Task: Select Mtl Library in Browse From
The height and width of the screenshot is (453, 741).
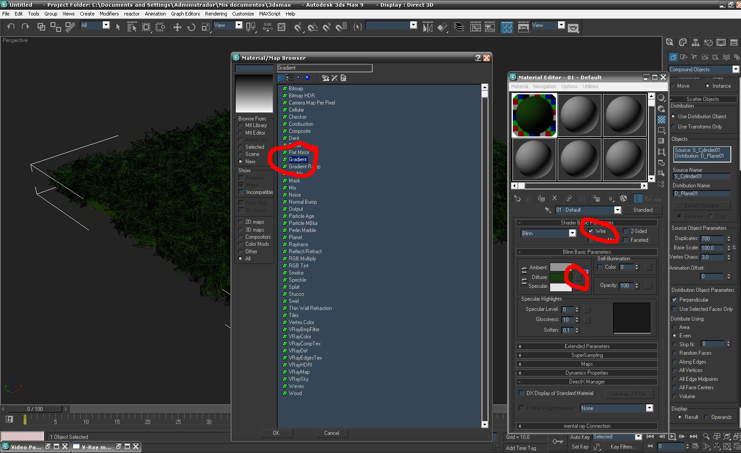Action: (x=241, y=125)
